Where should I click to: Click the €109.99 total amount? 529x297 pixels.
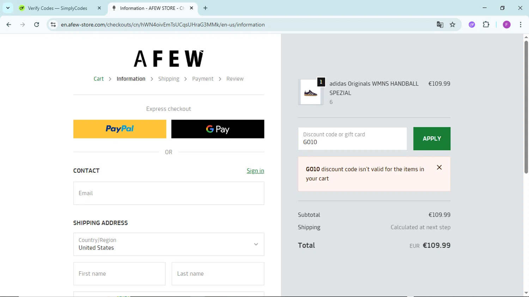click(437, 246)
